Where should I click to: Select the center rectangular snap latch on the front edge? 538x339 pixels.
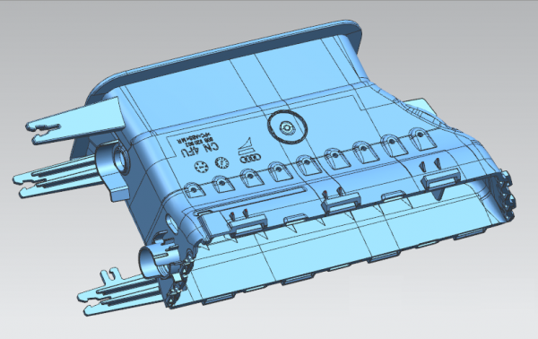(341, 203)
